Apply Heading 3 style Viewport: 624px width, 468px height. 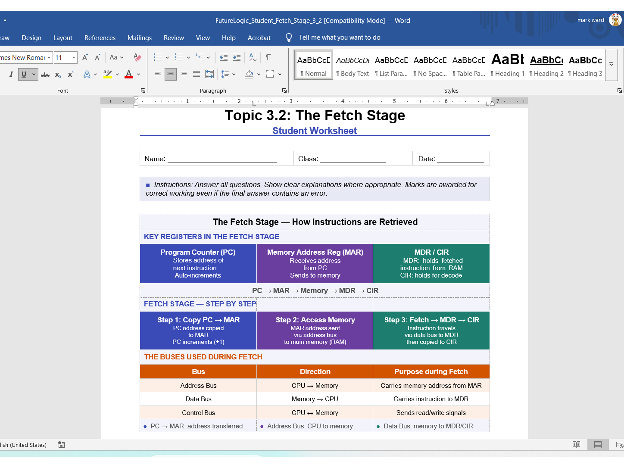click(585, 65)
